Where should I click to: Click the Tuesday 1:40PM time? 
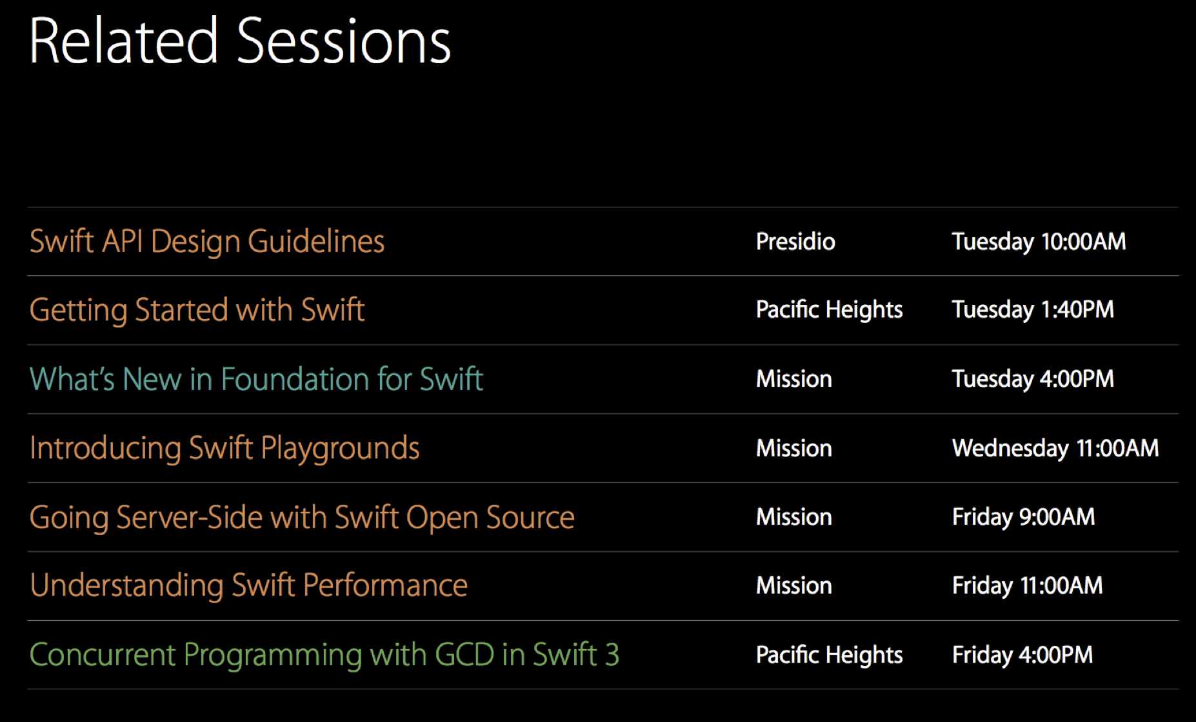[x=1033, y=310]
